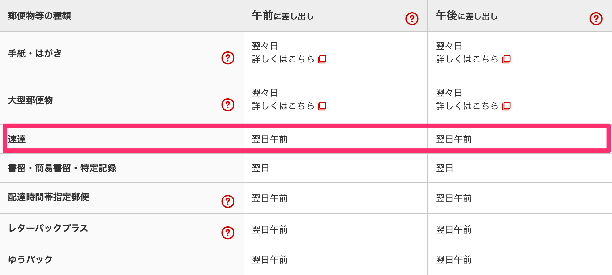This screenshot has height=275, width=612.
Task: Click help icon in 午前に差し出し header
Action: click(412, 19)
